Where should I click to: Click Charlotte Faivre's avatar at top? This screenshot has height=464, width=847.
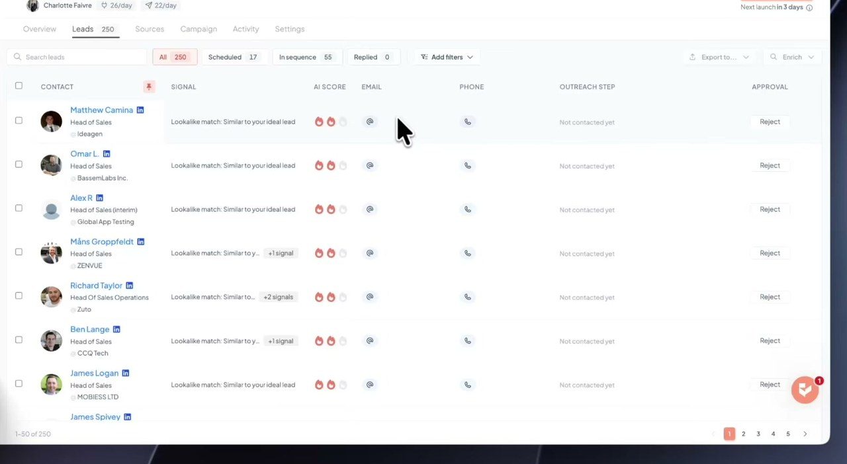coord(32,5)
